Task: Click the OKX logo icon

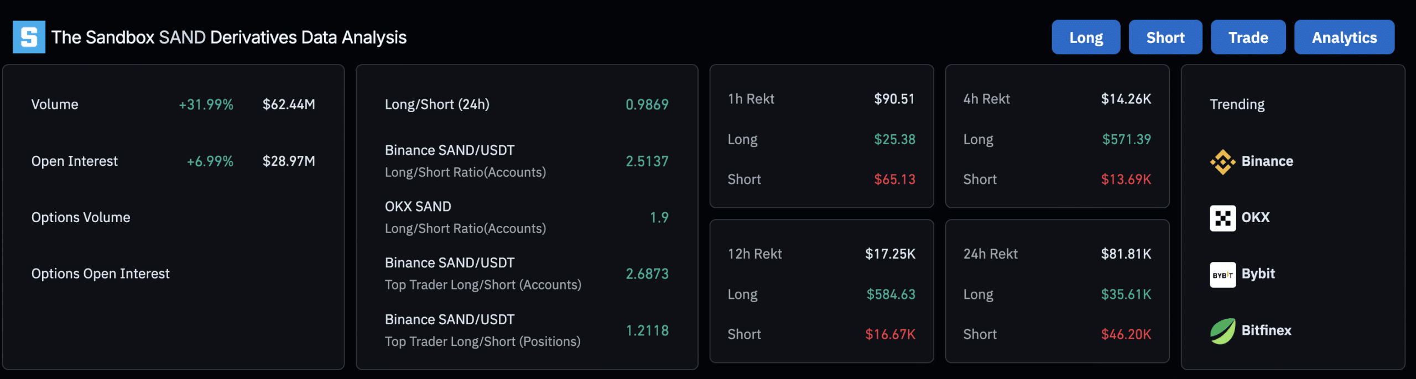Action: (1222, 218)
